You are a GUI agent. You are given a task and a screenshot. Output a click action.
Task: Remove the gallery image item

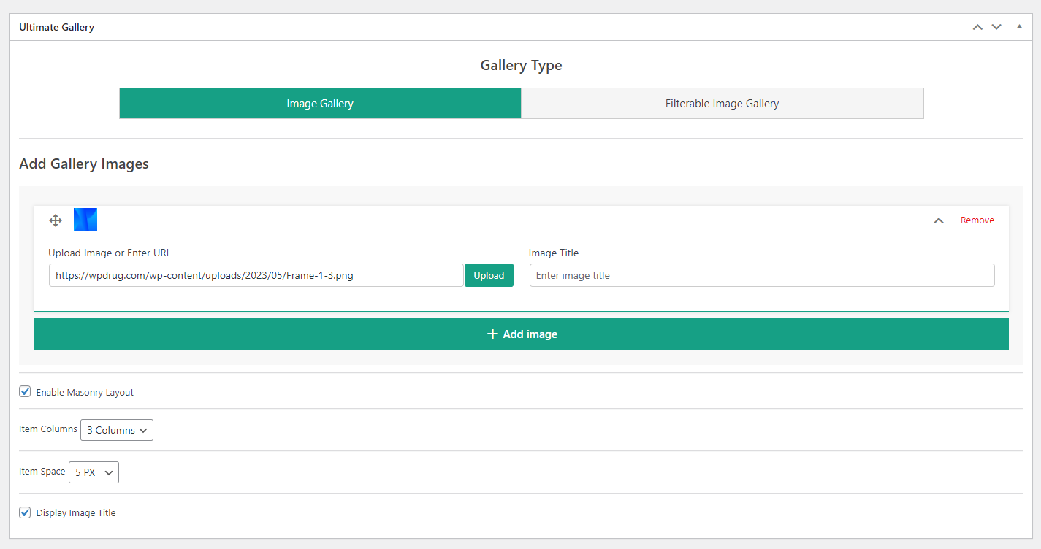click(977, 220)
